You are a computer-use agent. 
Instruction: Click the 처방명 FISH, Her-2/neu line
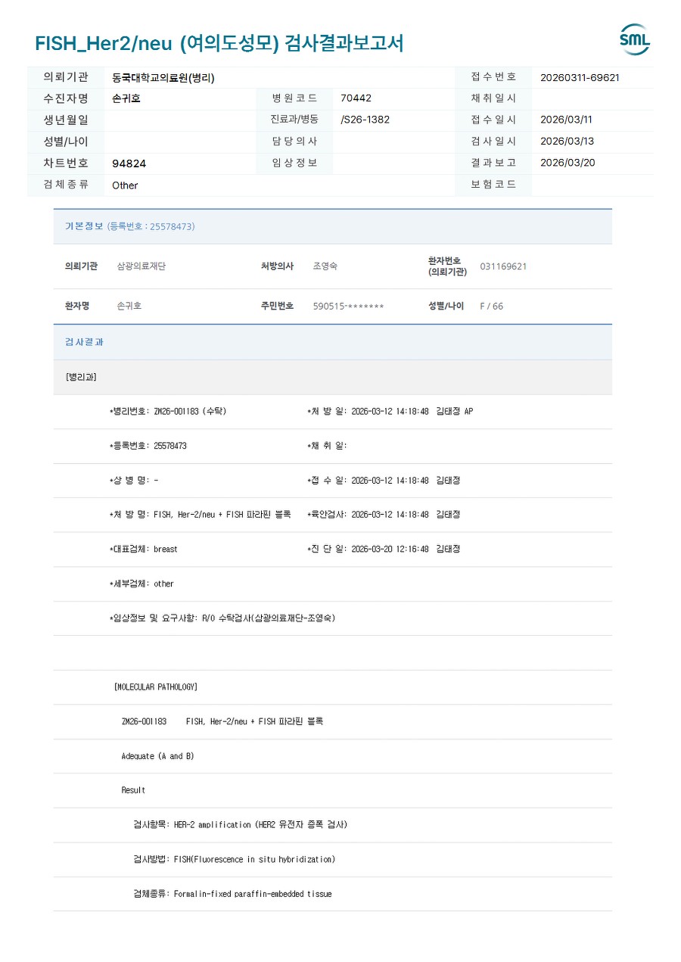tap(200, 515)
